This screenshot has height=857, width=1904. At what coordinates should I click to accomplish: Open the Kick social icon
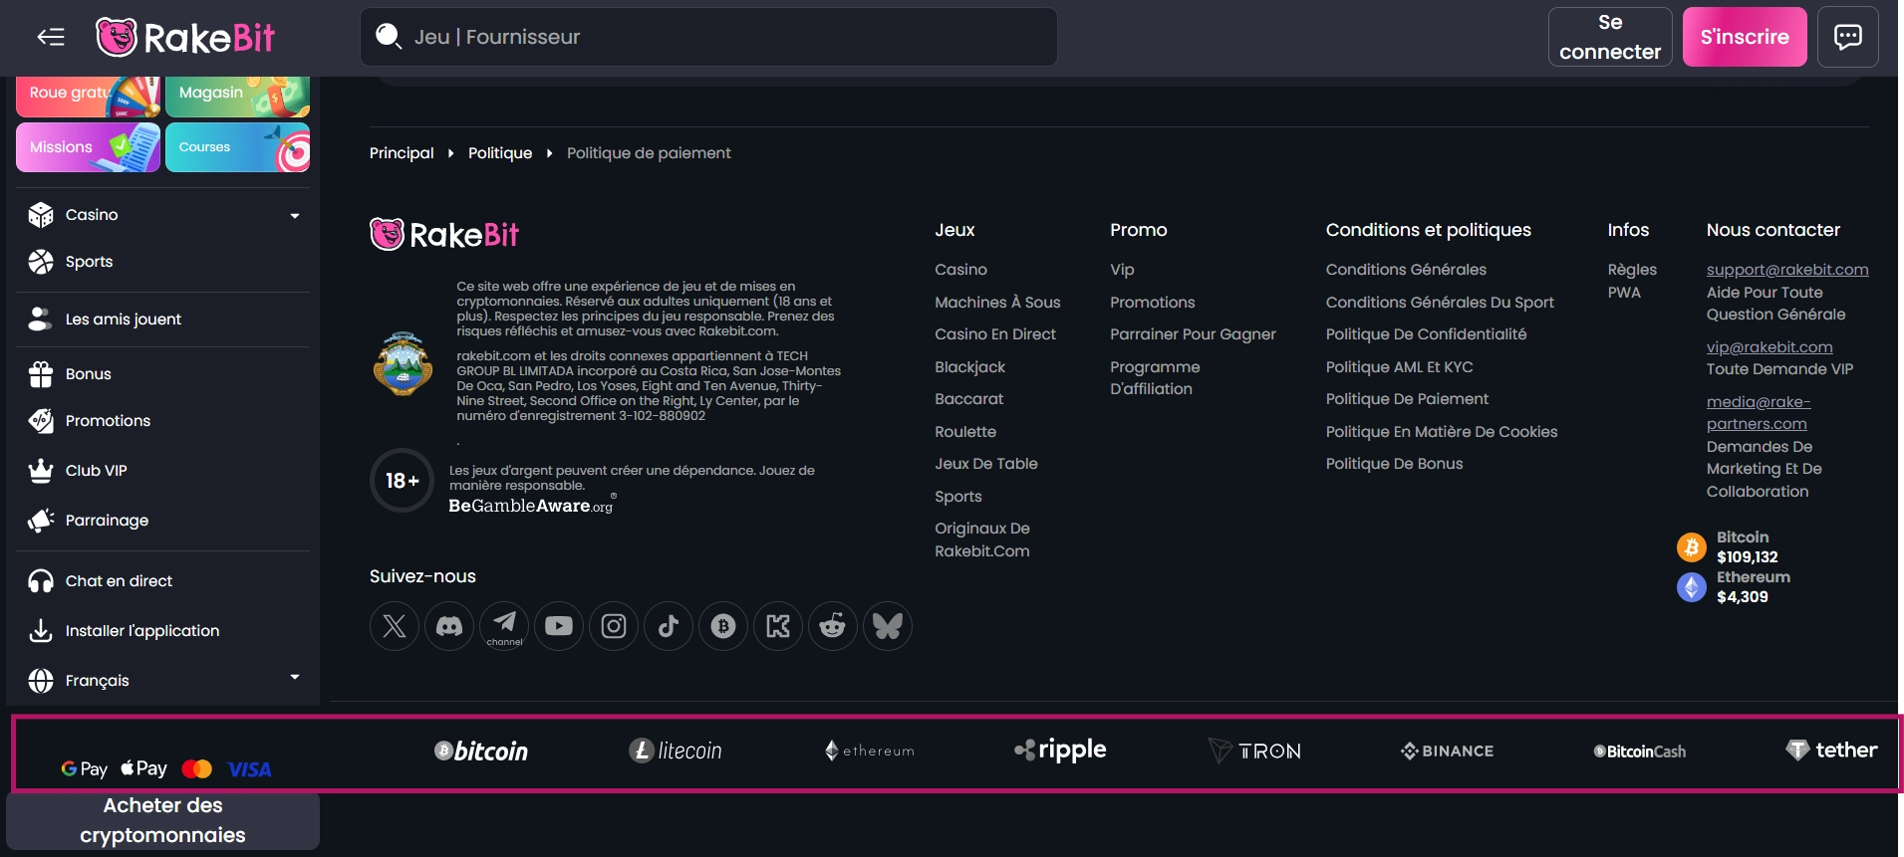tap(778, 626)
